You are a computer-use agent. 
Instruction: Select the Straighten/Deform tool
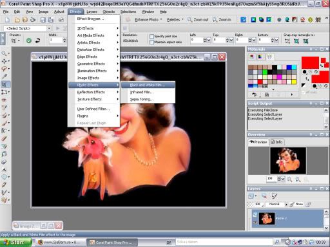[x=4, y=92]
